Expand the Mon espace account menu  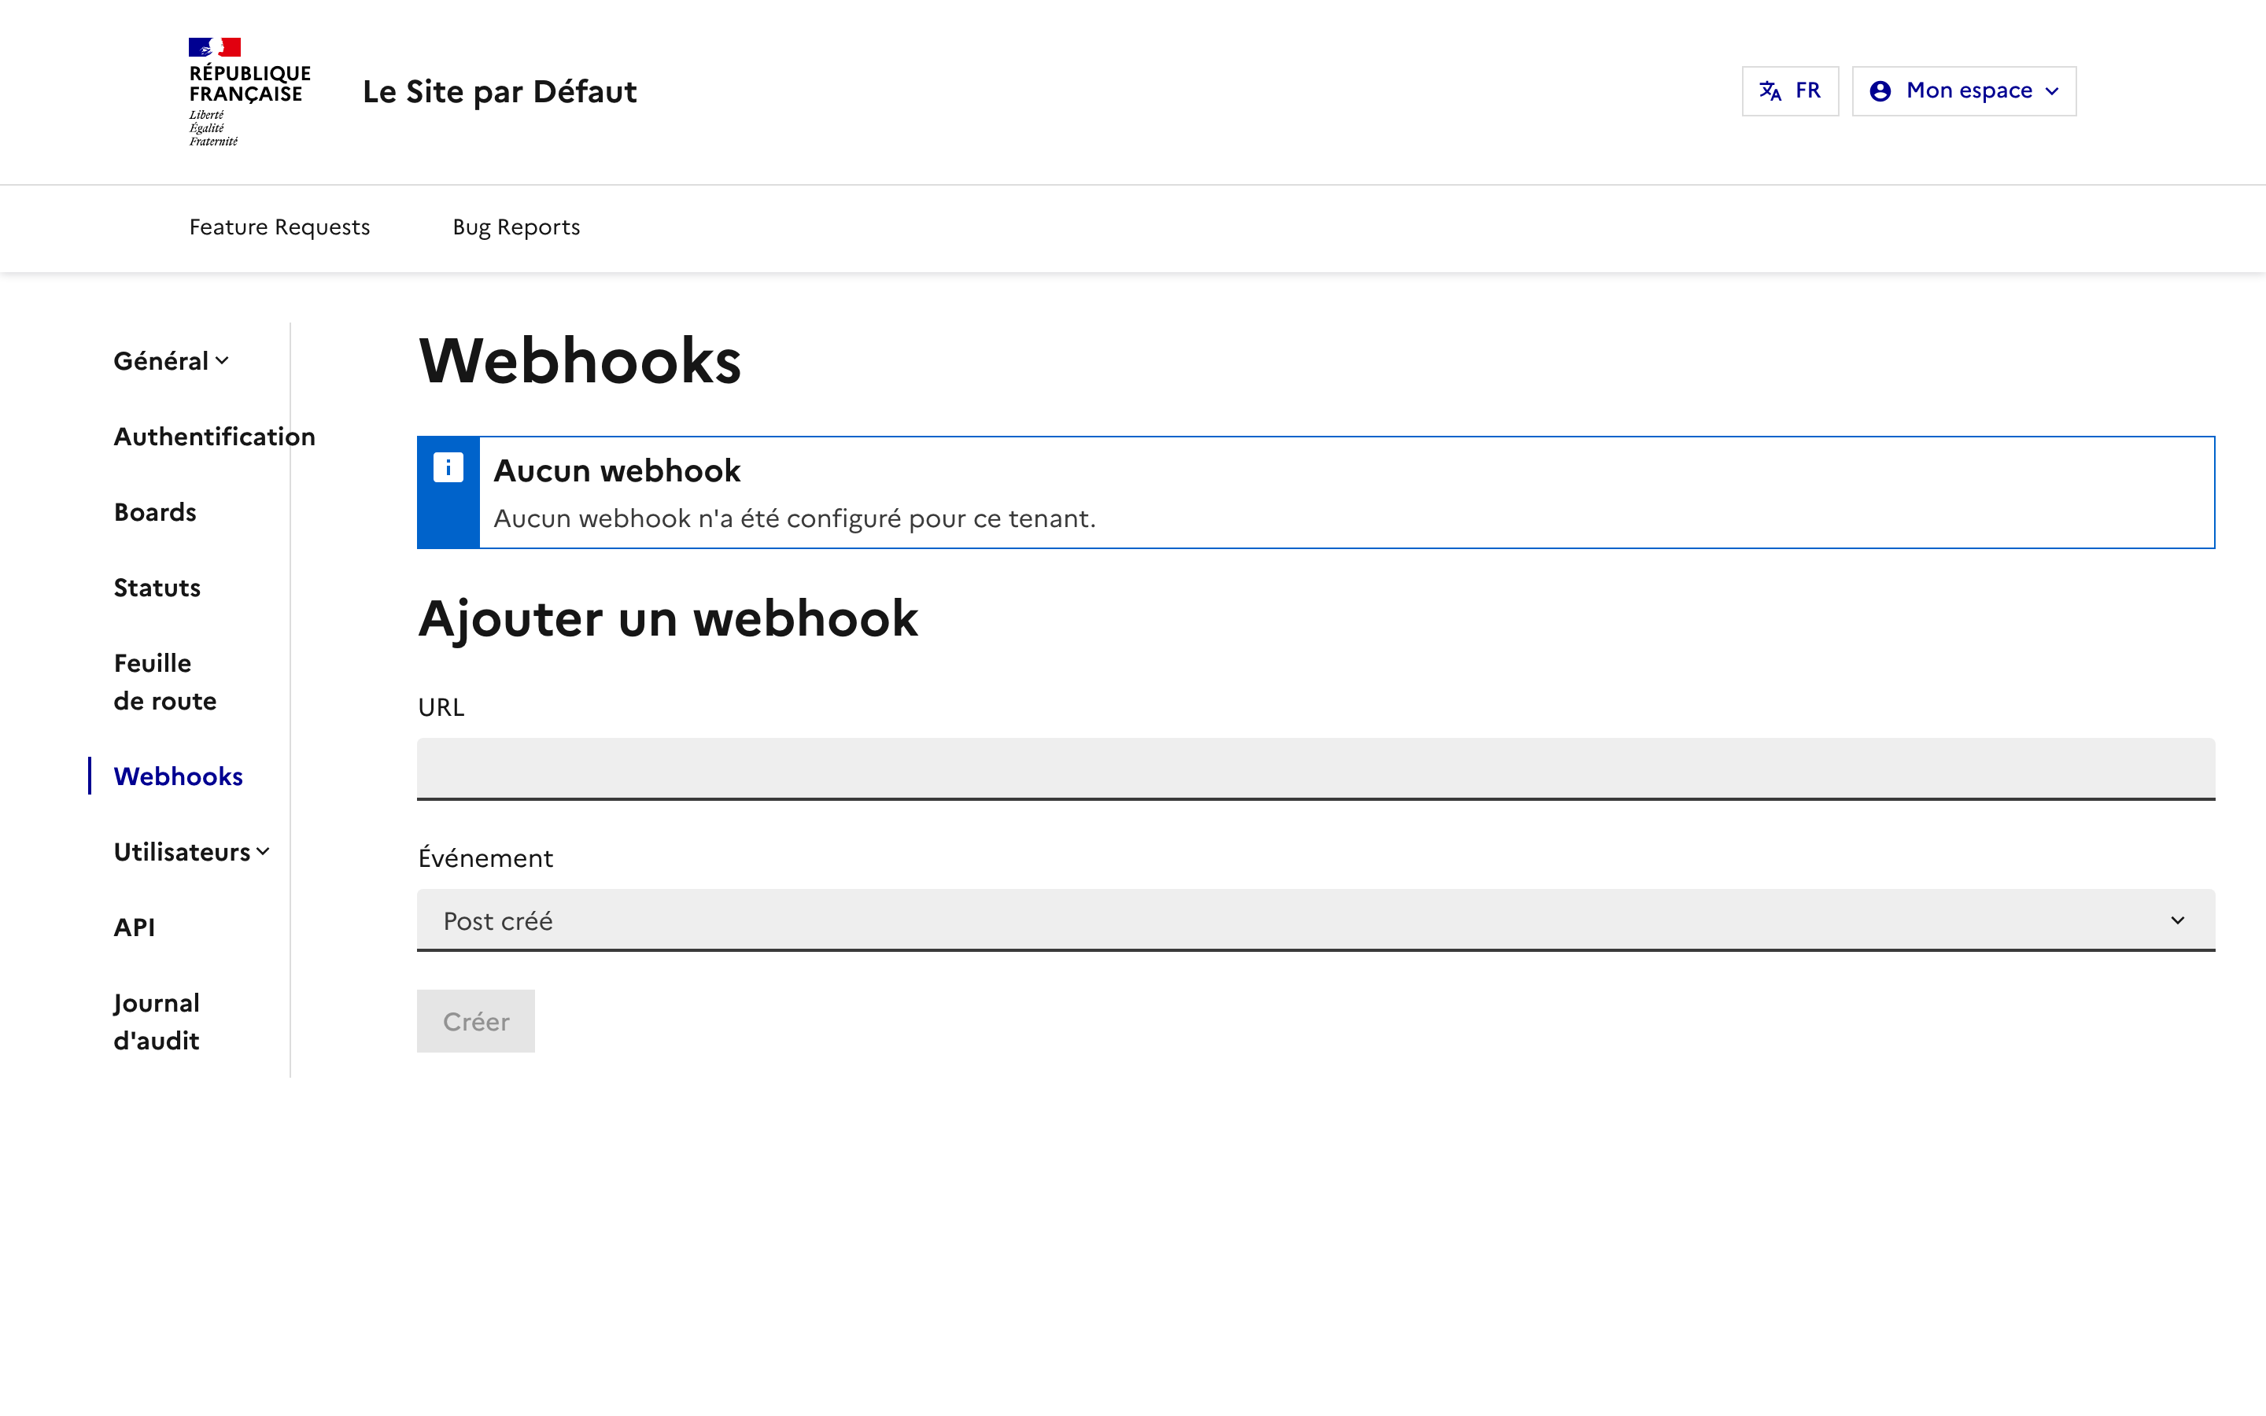click(1964, 90)
